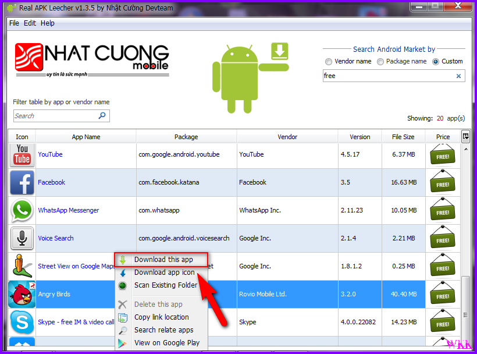The width and height of the screenshot is (477, 354).
Task: Click the Google Play triangle icon
Action: [x=122, y=344]
